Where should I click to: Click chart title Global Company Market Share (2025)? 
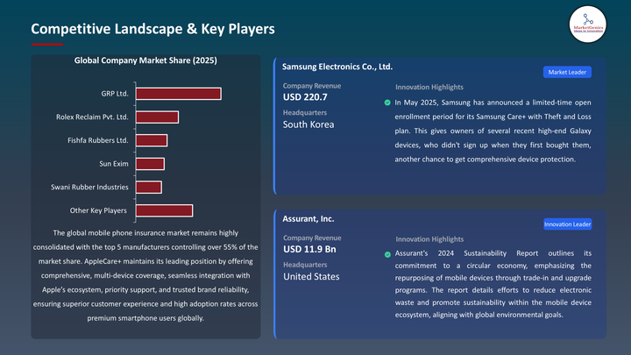(145, 60)
